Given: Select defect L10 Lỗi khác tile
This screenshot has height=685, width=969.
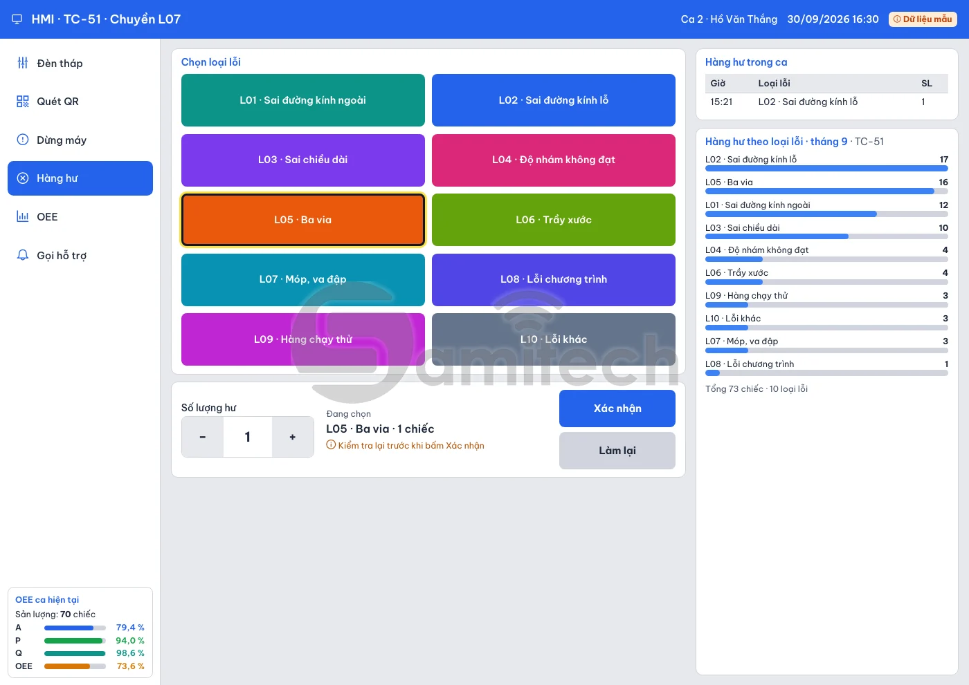Looking at the screenshot, I should coord(554,339).
